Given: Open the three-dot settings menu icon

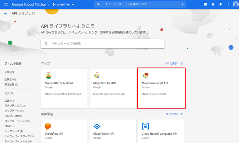Looking at the screenshot, I should (x=228, y=4).
